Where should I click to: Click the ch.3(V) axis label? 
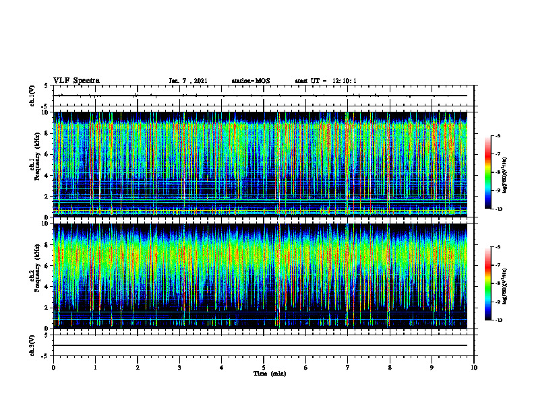32,345
